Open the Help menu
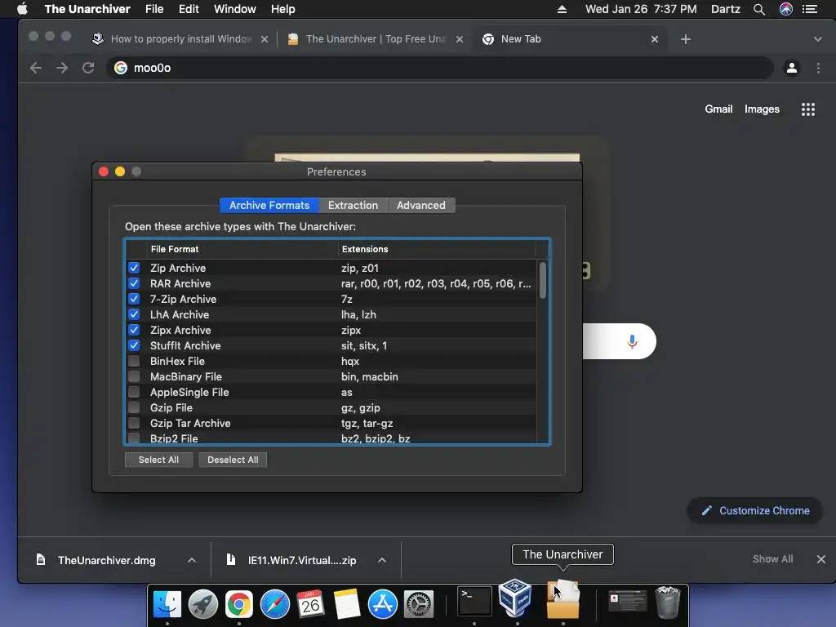The image size is (836, 627). [282, 9]
